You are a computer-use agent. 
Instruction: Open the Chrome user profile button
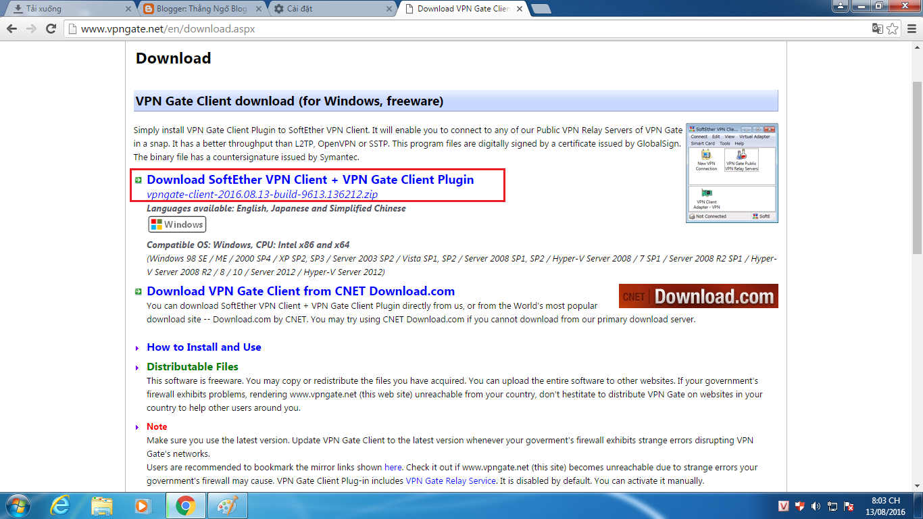point(840,6)
